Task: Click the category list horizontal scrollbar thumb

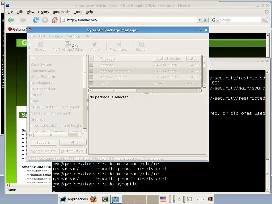Action: coord(50,135)
